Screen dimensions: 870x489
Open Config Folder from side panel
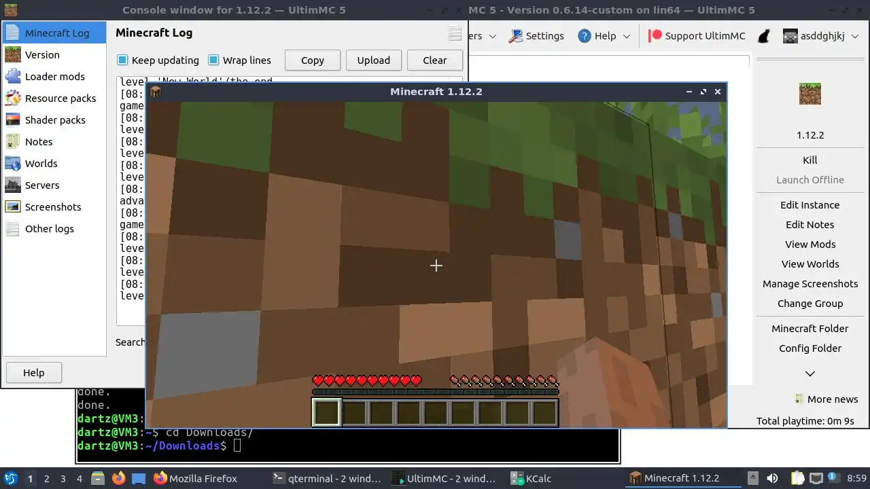point(810,348)
